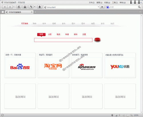Select the 图书 category
Viewport: 143px width, 117px height.
click(83, 23)
